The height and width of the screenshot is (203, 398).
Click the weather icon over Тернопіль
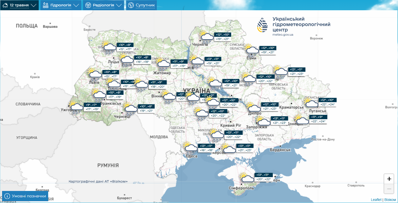coord(113,84)
